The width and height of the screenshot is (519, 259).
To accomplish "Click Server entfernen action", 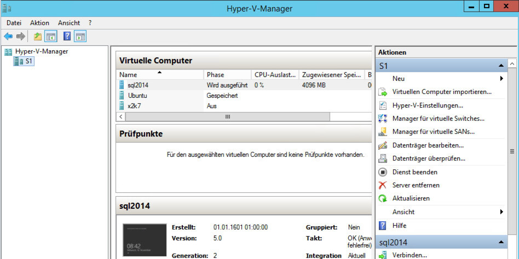I will (416, 185).
